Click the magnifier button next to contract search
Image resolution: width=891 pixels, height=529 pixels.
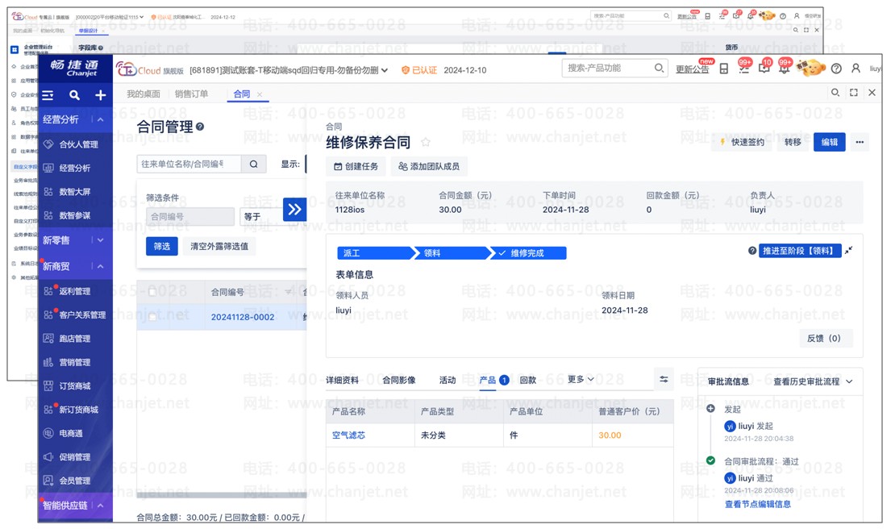253,164
